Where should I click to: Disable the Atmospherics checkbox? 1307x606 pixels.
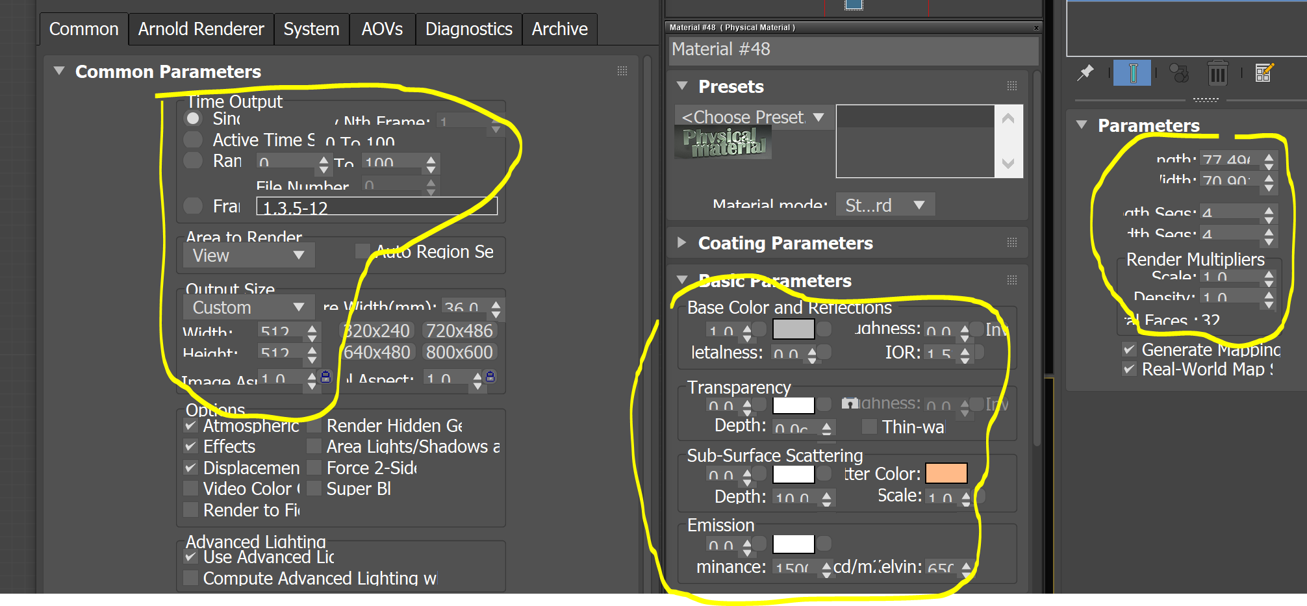click(x=190, y=425)
